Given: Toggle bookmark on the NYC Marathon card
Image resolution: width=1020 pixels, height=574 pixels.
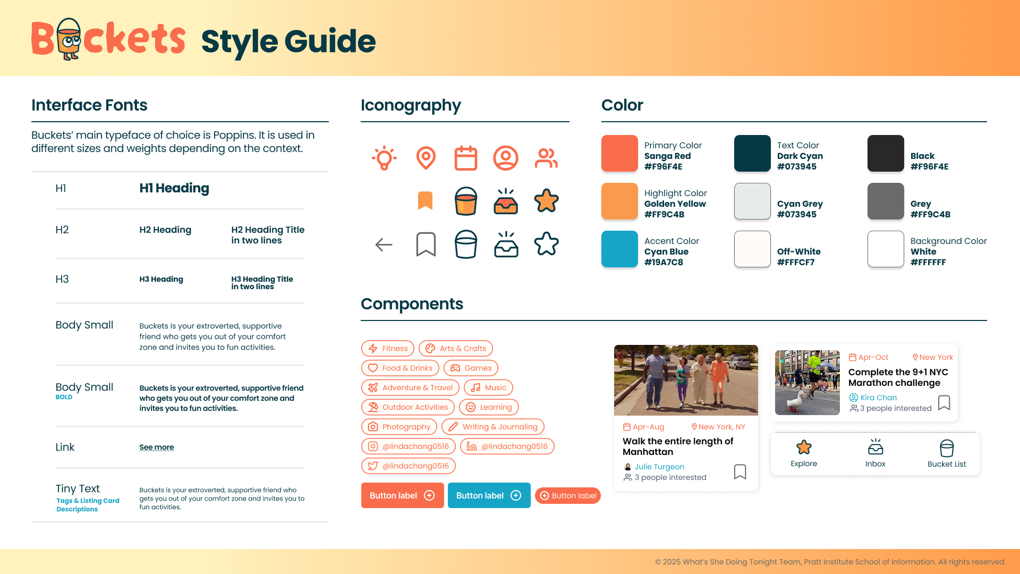Looking at the screenshot, I should 944,402.
